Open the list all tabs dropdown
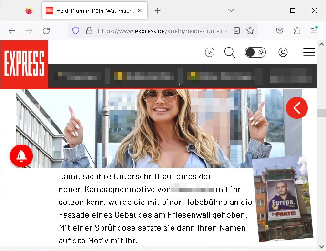This screenshot has width=326, height=251. (x=231, y=10)
